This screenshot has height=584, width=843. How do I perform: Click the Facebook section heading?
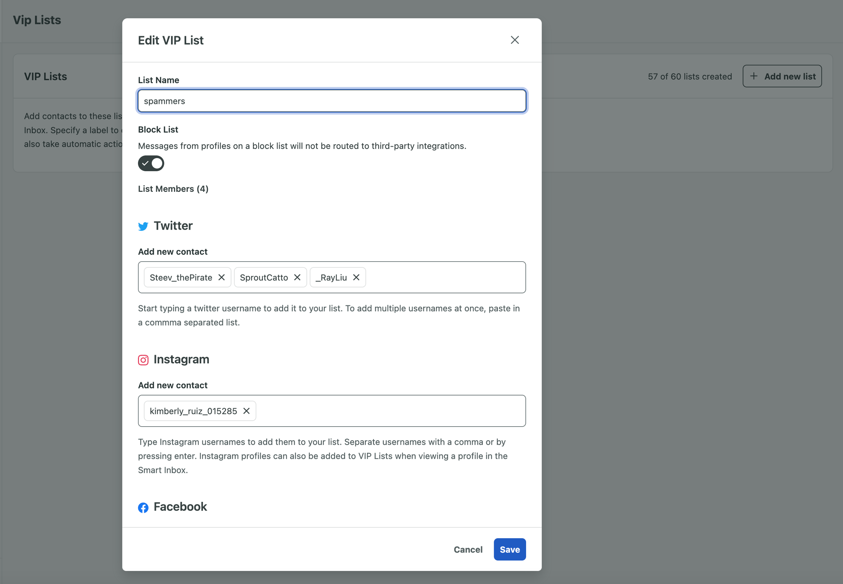[180, 507]
